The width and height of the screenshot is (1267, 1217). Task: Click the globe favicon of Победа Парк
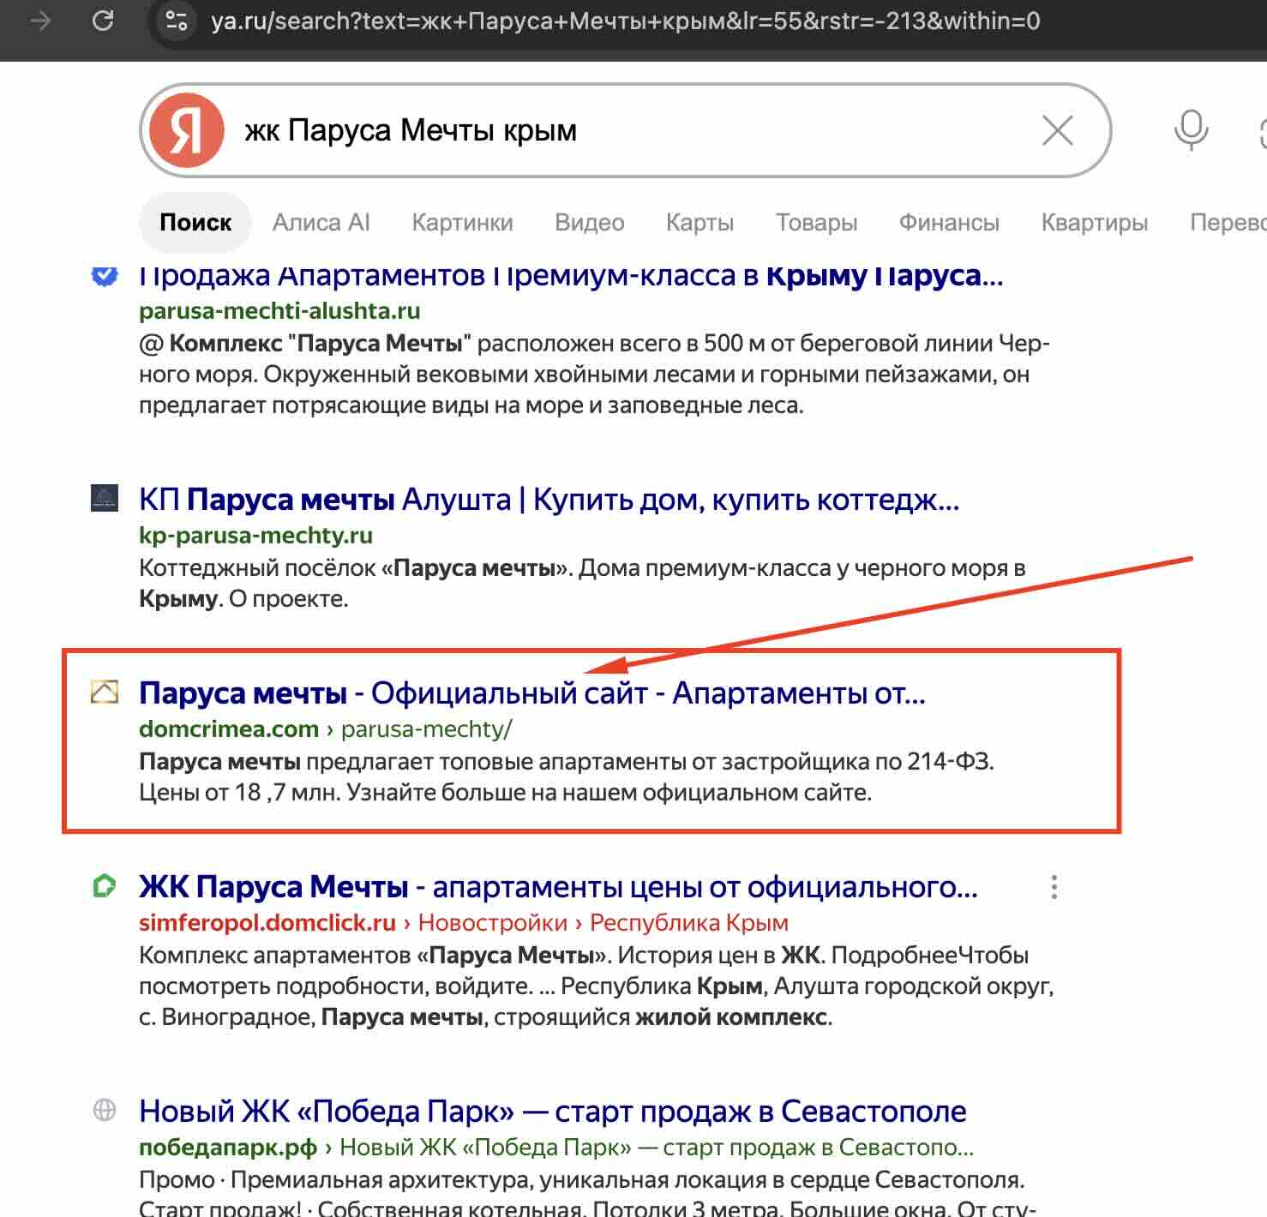105,1110
